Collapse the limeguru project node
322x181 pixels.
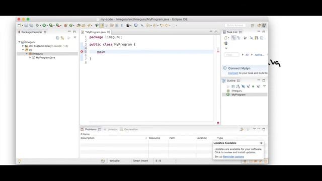point(19,42)
